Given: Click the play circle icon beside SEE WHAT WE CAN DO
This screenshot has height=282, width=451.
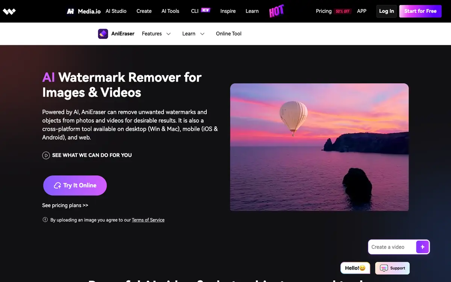Looking at the screenshot, I should tap(46, 155).
